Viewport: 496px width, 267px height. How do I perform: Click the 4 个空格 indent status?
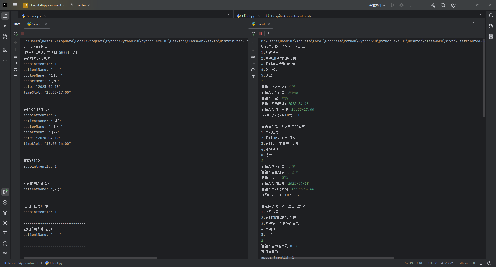(x=447, y=263)
